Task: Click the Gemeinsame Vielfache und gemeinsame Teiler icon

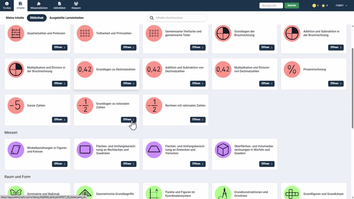Action: (154, 33)
